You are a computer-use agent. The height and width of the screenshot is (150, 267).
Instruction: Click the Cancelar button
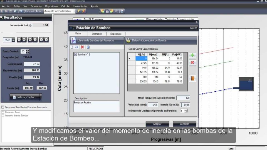[184, 124]
